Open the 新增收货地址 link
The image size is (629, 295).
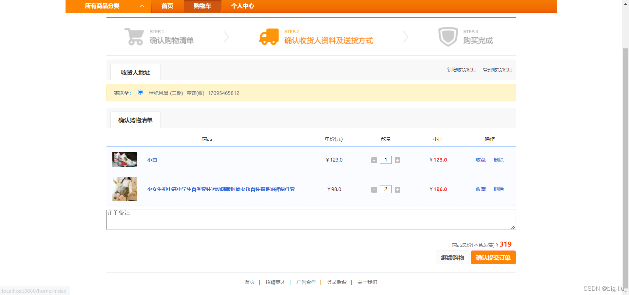pos(461,70)
